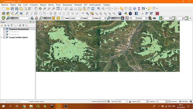193x109 pixels.
Task: Open the dropdown arrow beside bookmarks icon
Action: (146, 9)
